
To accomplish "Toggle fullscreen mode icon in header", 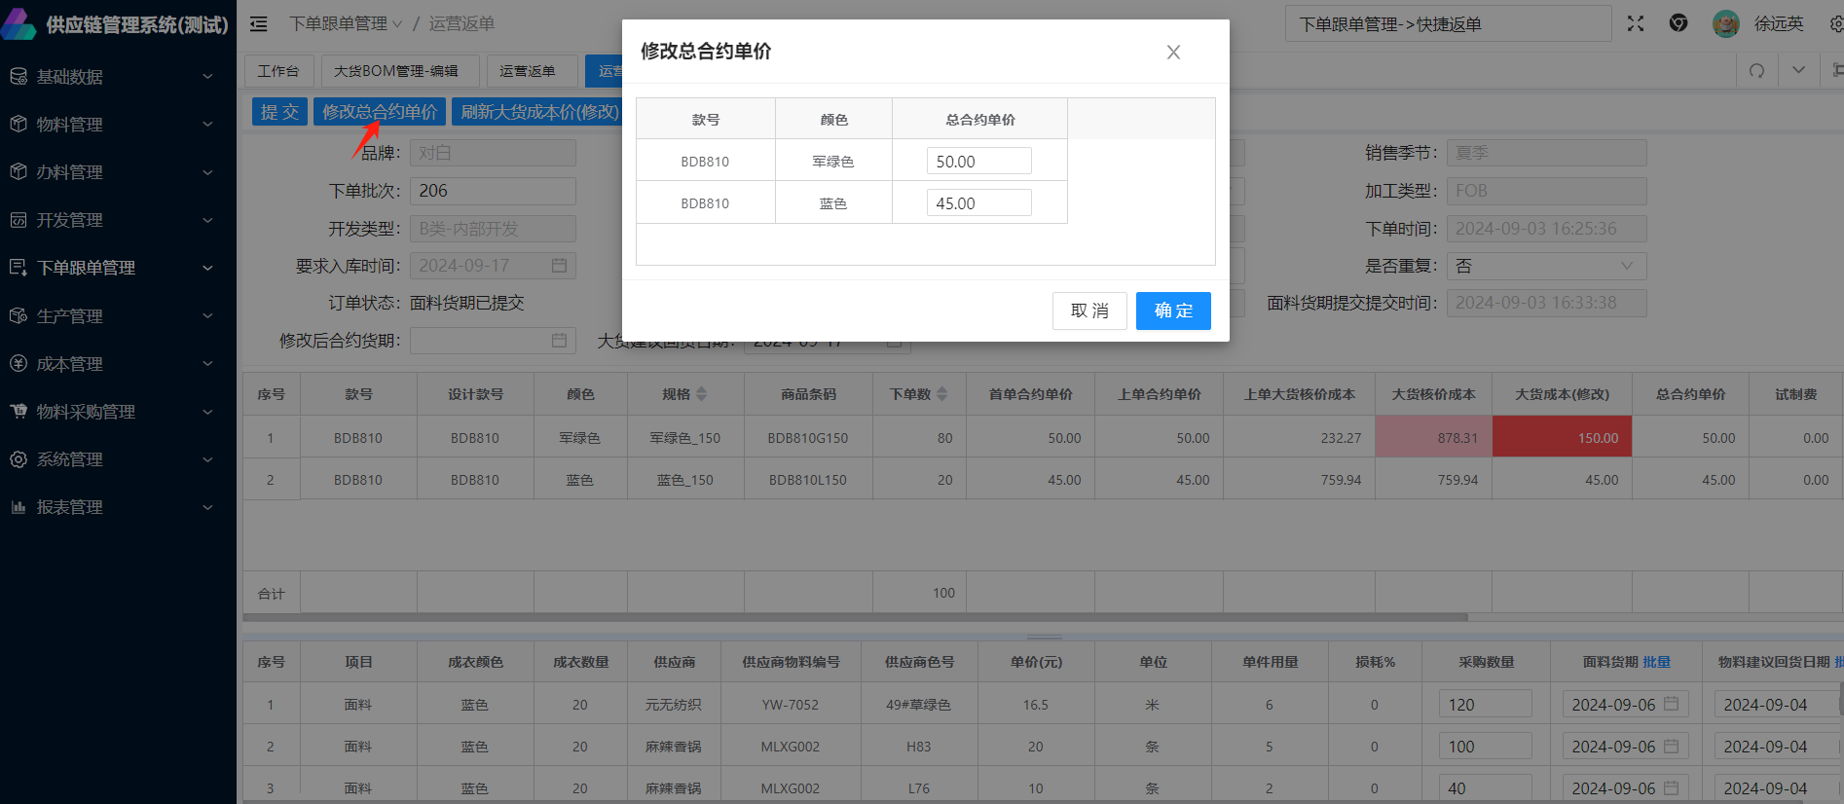I will click(1636, 23).
